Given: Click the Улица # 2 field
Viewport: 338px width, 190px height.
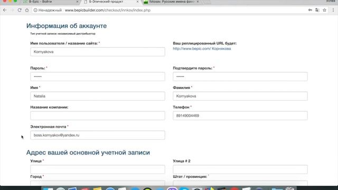Looking at the screenshot, I should click(x=240, y=169).
